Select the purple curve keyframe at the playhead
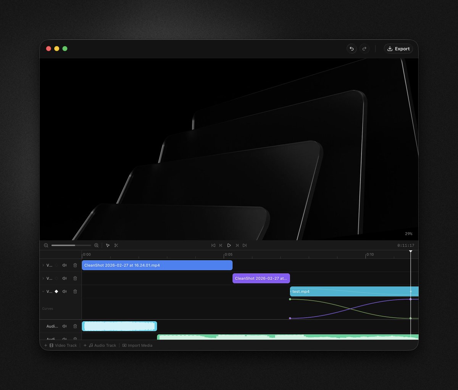Image resolution: width=458 pixels, height=390 pixels. [411, 299]
